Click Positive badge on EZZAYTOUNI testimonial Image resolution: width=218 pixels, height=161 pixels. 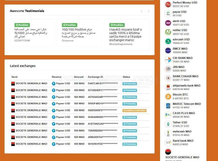click(22, 25)
